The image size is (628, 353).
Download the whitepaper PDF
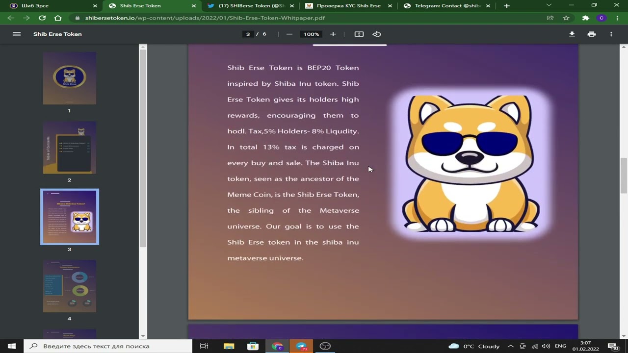pyautogui.click(x=572, y=34)
